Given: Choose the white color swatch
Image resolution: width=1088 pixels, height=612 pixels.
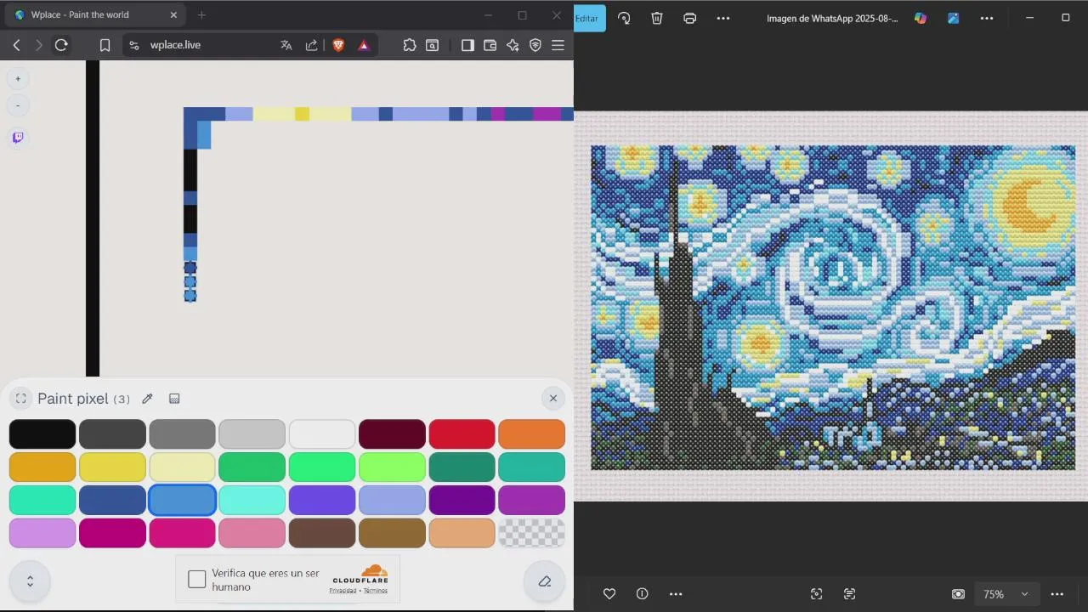Looking at the screenshot, I should click(x=322, y=434).
